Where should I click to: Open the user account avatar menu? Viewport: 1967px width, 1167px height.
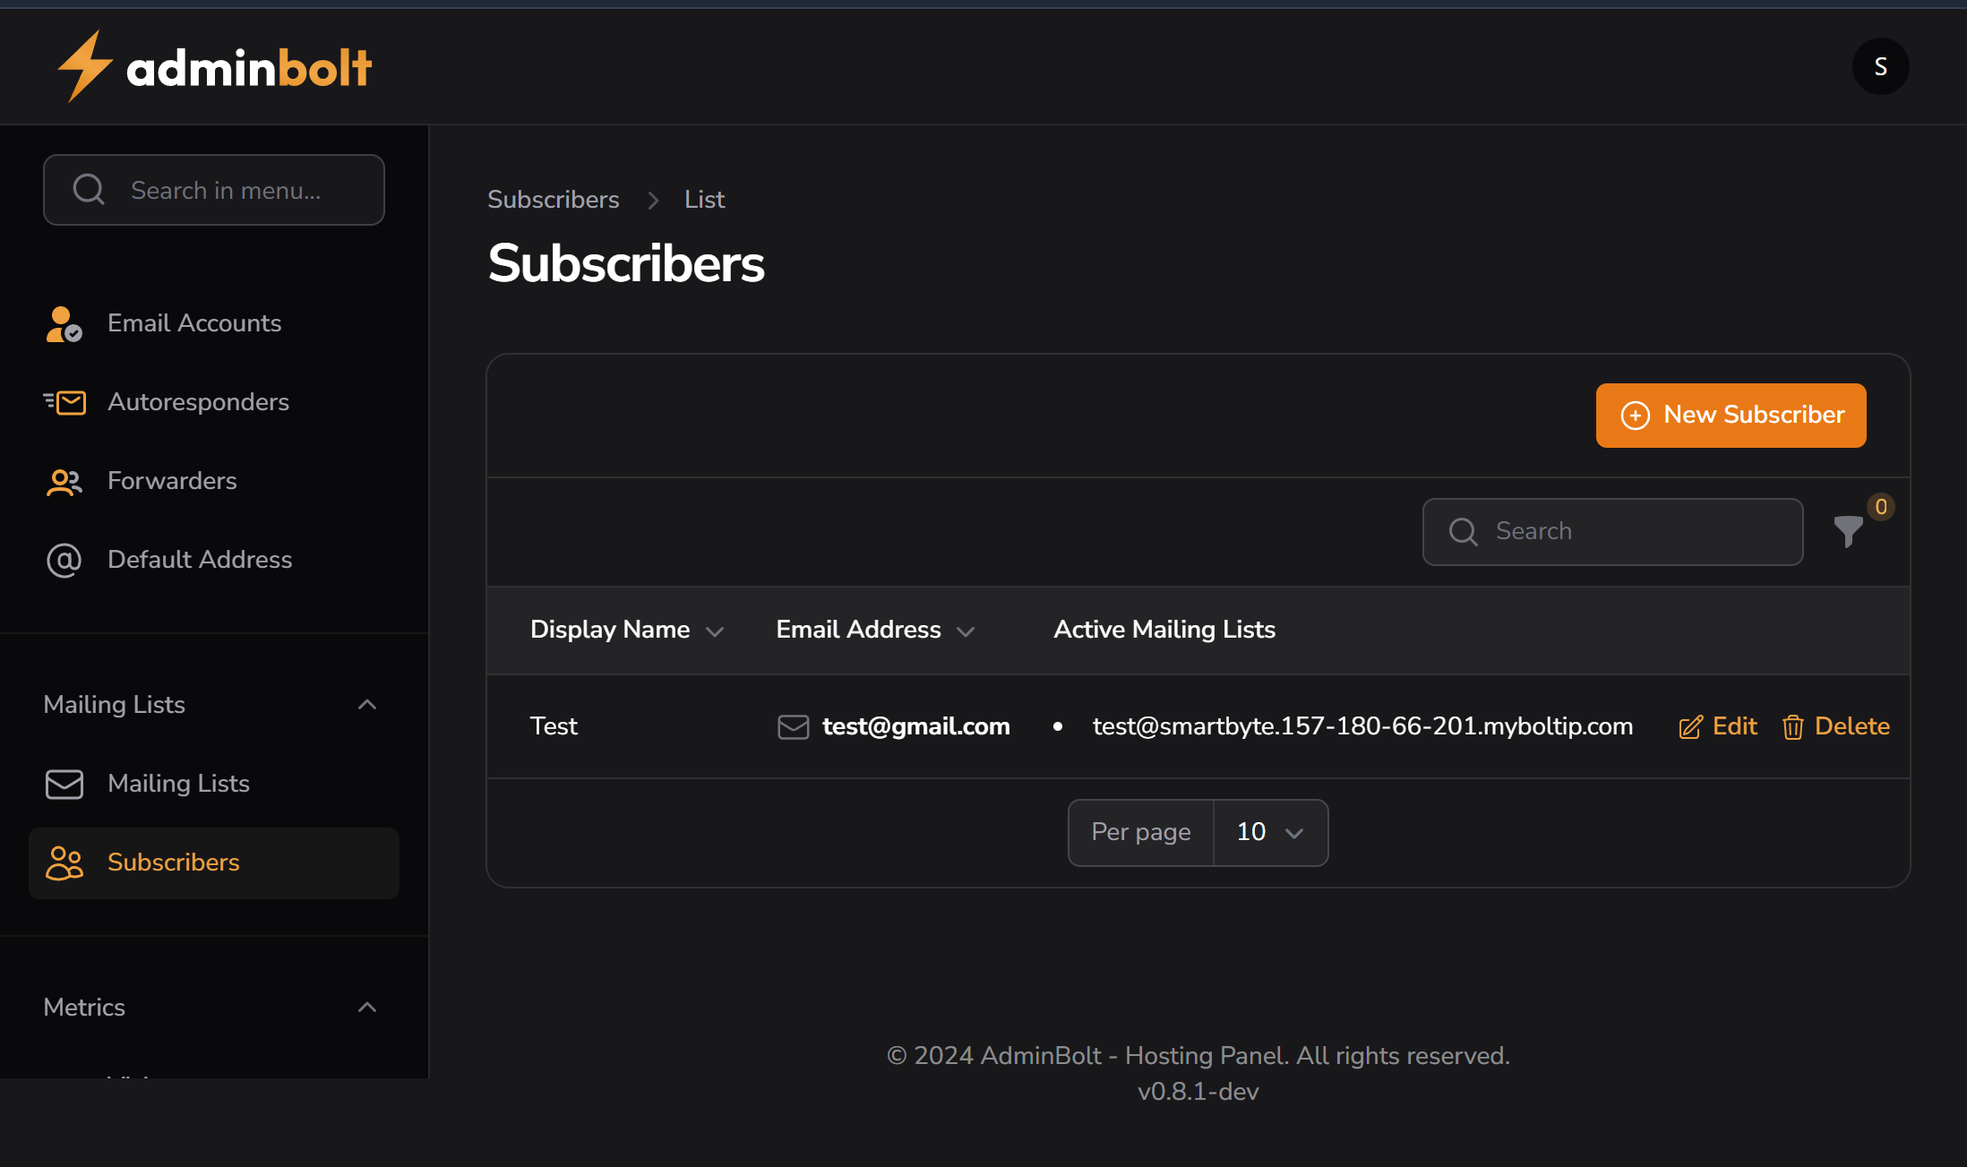[1880, 65]
